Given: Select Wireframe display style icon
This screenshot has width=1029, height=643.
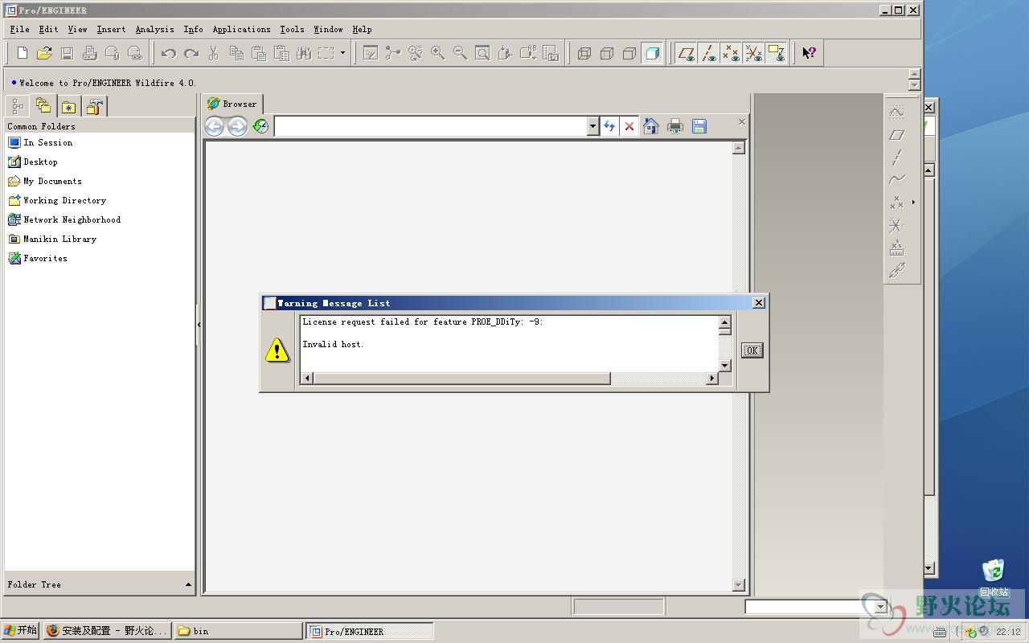Looking at the screenshot, I should point(584,53).
